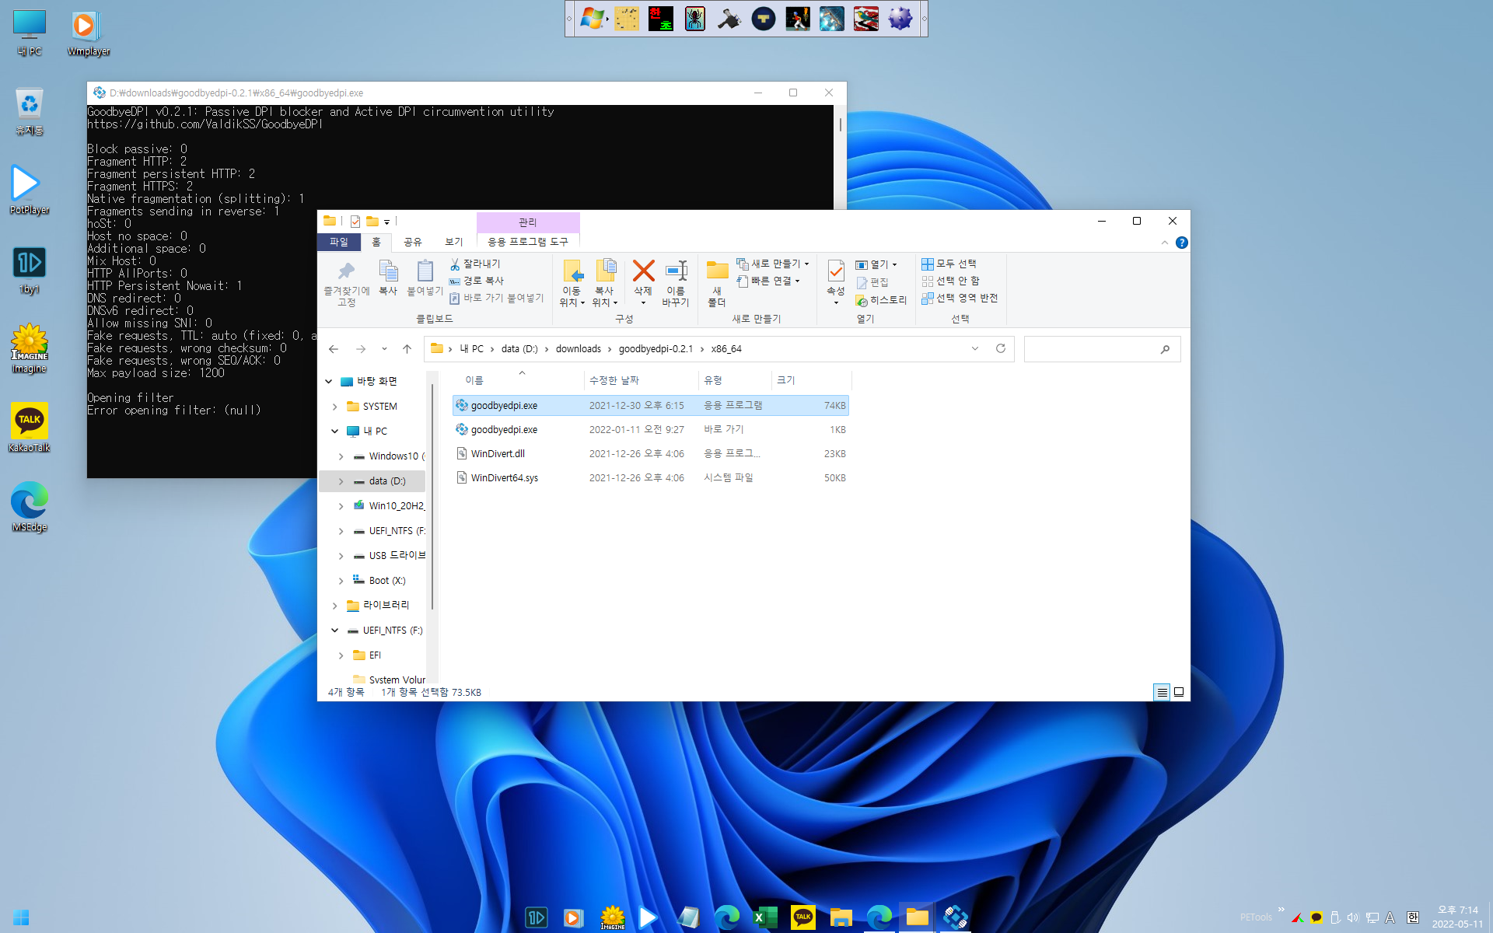Switch to the details view icon in the status bar
Screen dimensions: 1493x933
(1162, 692)
